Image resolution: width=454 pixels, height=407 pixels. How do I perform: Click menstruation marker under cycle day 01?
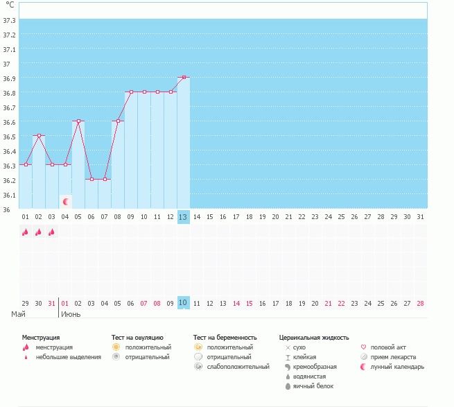tap(26, 232)
